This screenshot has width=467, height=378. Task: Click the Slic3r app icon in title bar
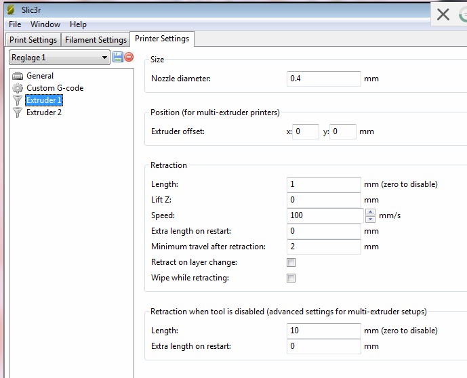12,9
